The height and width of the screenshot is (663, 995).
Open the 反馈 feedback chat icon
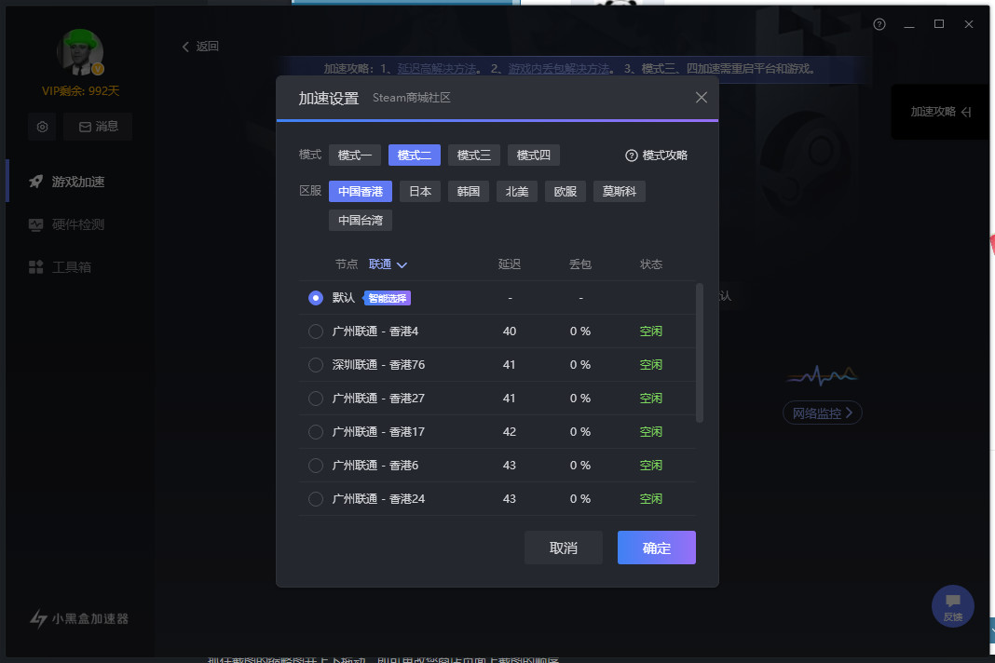[952, 605]
